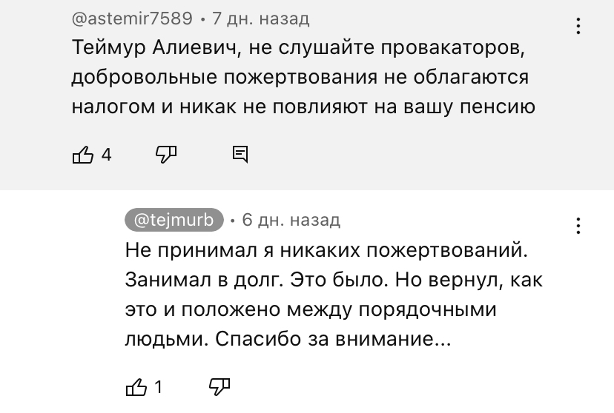This screenshot has height=413, width=614.
Task: Click the '7 дн. назад' timestamp
Action: coord(261,19)
